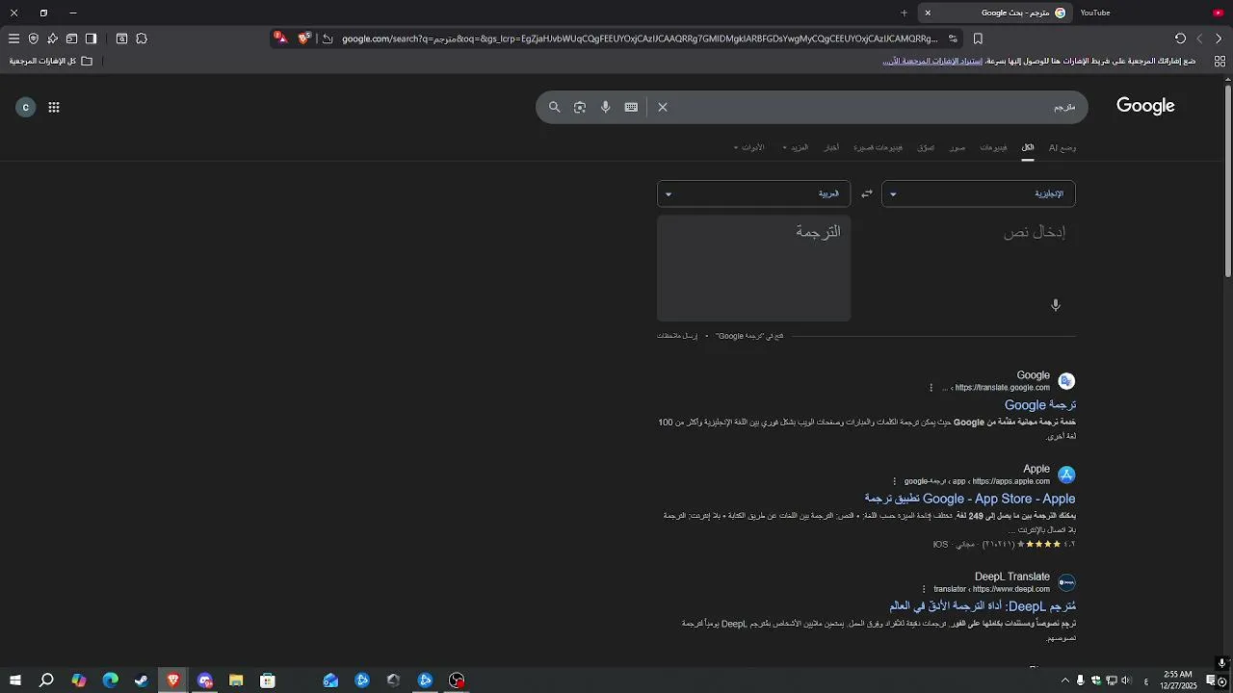This screenshot has height=693, width=1233.
Task: Click the Google search input field
Action: pyautogui.click(x=872, y=107)
